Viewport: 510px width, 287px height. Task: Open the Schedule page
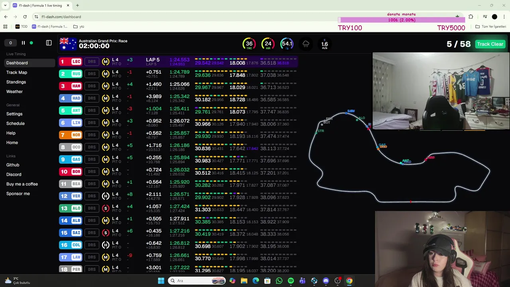coord(16,124)
